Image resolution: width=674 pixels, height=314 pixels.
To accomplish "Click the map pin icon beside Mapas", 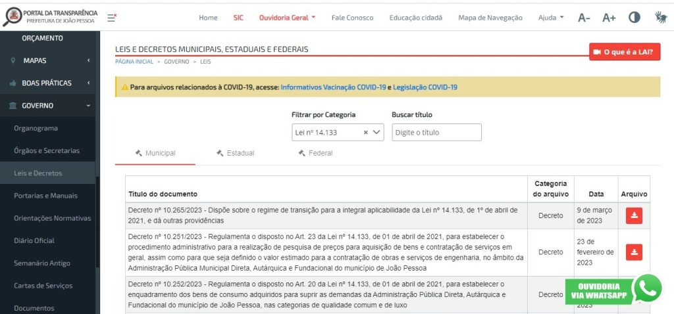I will coord(13,60).
